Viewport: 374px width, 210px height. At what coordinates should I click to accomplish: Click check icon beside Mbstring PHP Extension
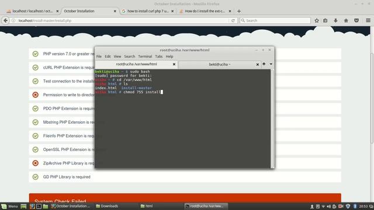point(35,122)
